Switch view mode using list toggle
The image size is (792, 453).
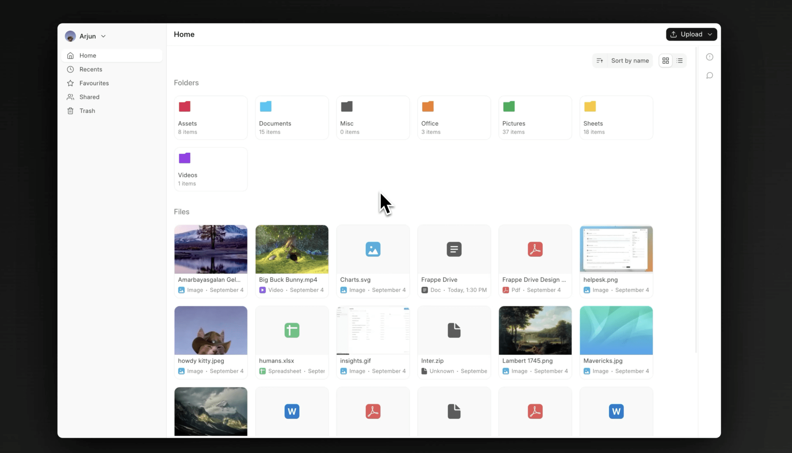pyautogui.click(x=680, y=60)
